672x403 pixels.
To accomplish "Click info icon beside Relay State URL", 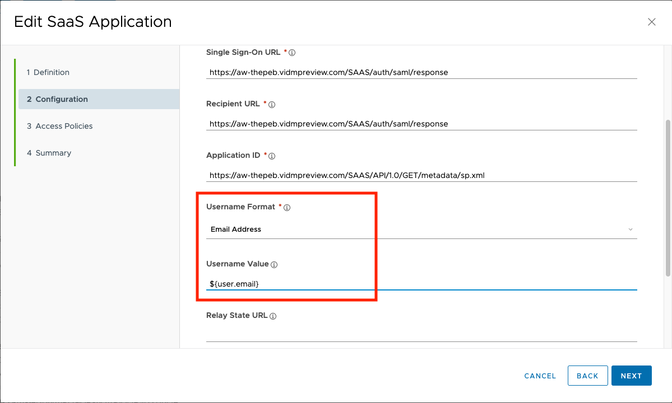I will pos(273,316).
